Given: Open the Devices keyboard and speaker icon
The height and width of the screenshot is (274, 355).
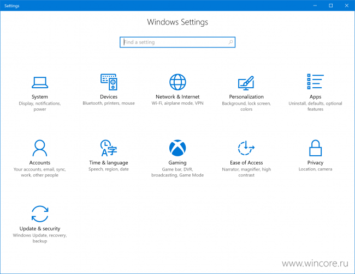Looking at the screenshot, I should 109,82.
